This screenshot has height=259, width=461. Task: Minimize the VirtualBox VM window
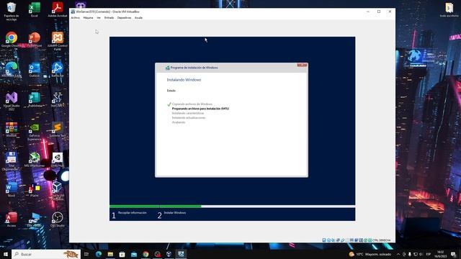click(x=368, y=12)
